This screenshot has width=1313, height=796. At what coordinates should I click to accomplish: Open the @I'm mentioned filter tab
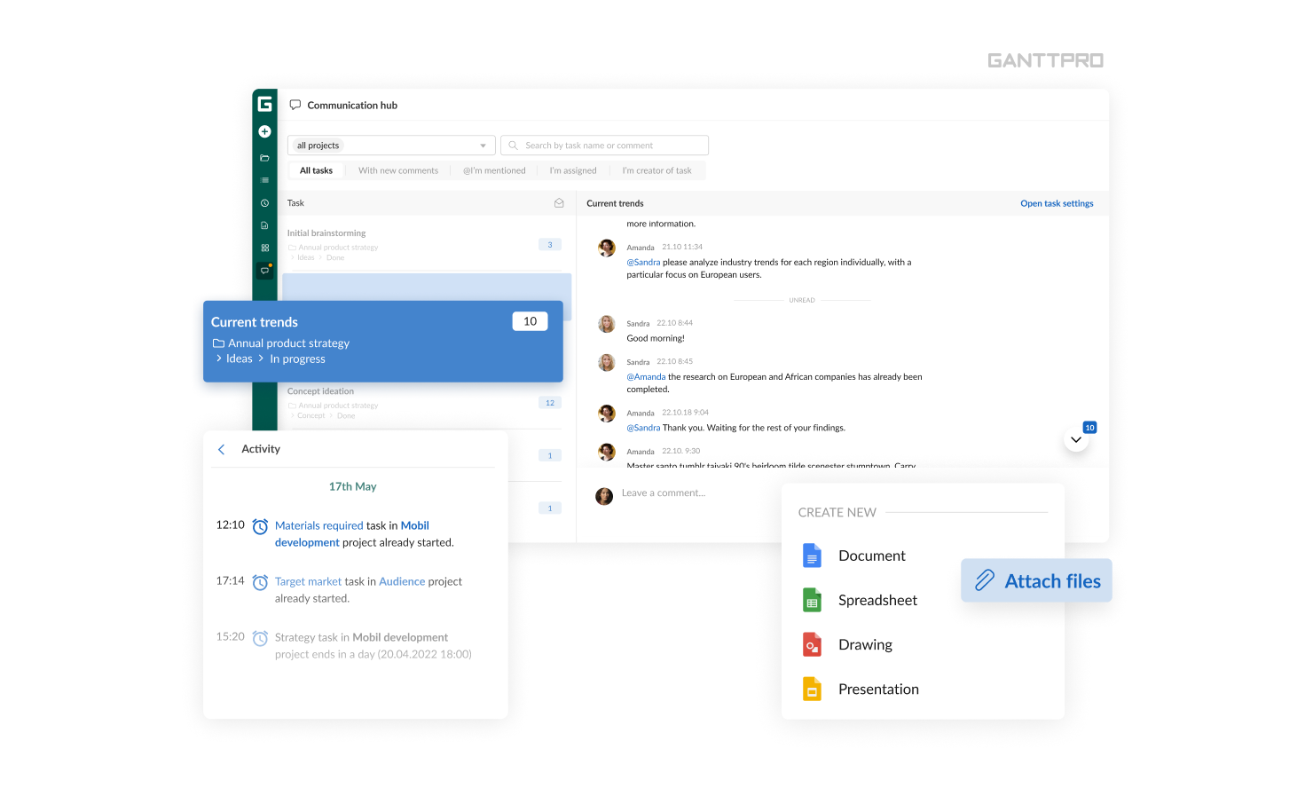click(494, 169)
